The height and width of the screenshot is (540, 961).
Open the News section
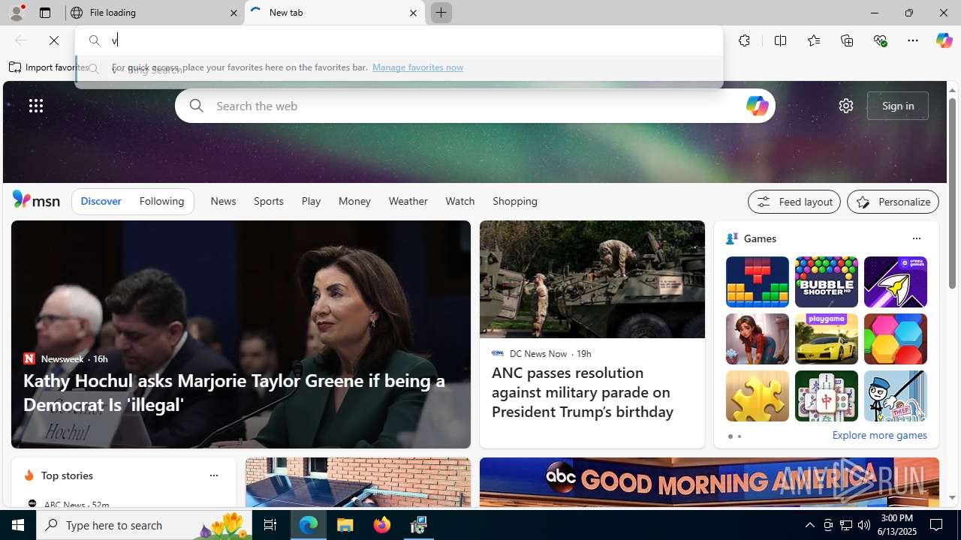(223, 201)
